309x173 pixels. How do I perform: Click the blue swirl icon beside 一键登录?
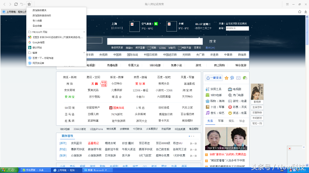[232, 78]
